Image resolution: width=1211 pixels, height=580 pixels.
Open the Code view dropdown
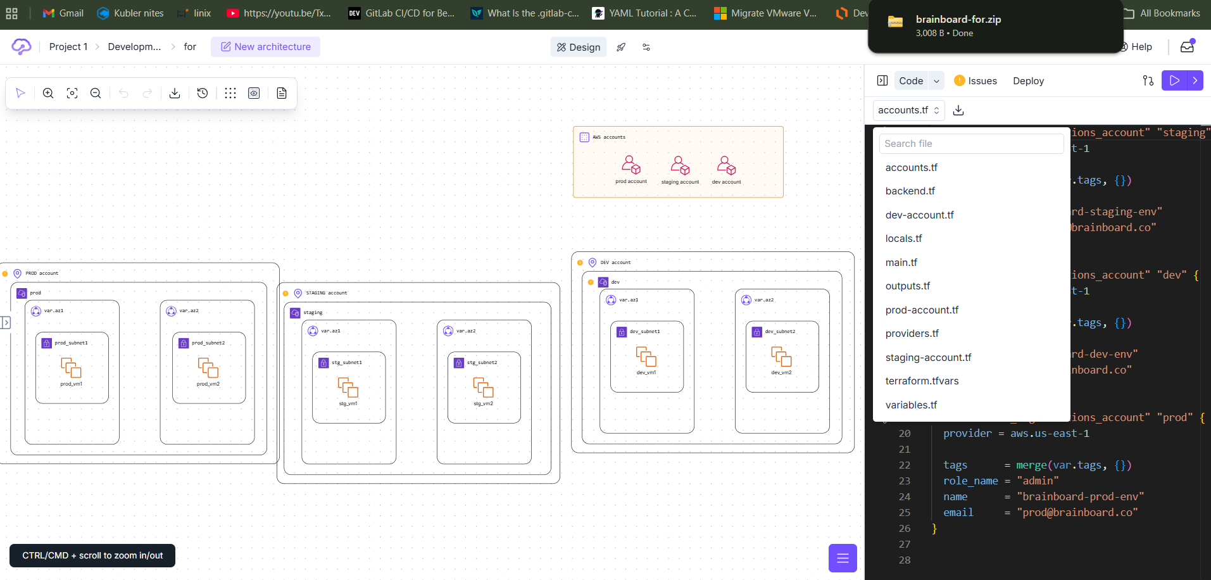point(936,81)
